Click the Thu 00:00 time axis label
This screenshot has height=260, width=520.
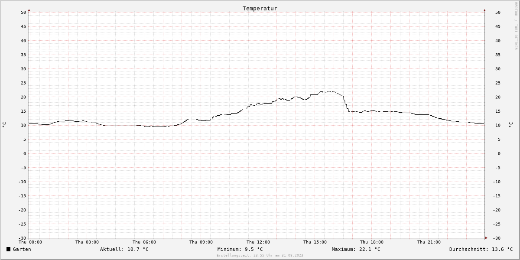click(30, 242)
